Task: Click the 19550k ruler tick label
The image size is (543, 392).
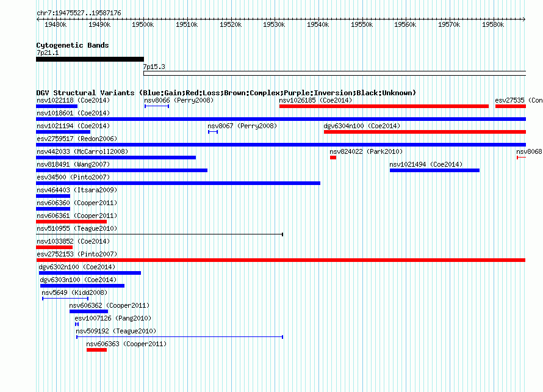Action: (362, 24)
